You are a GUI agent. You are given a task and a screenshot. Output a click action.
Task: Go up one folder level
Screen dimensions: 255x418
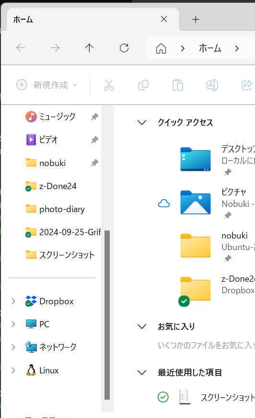coord(90,48)
